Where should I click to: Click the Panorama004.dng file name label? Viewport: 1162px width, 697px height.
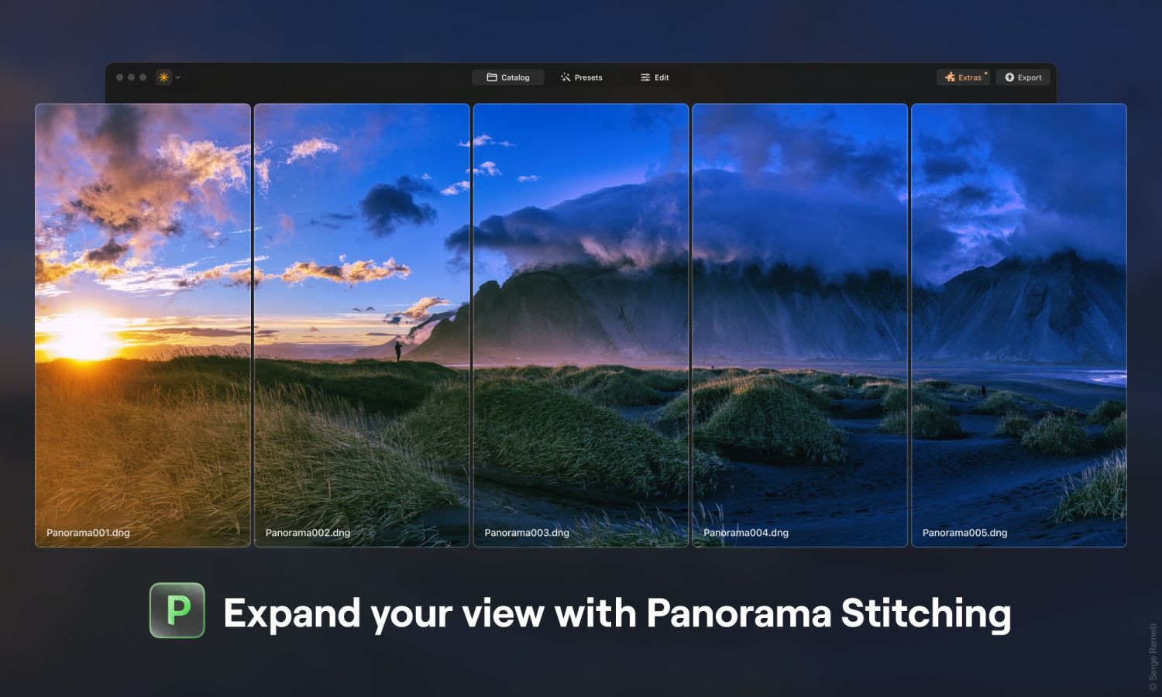(x=746, y=533)
